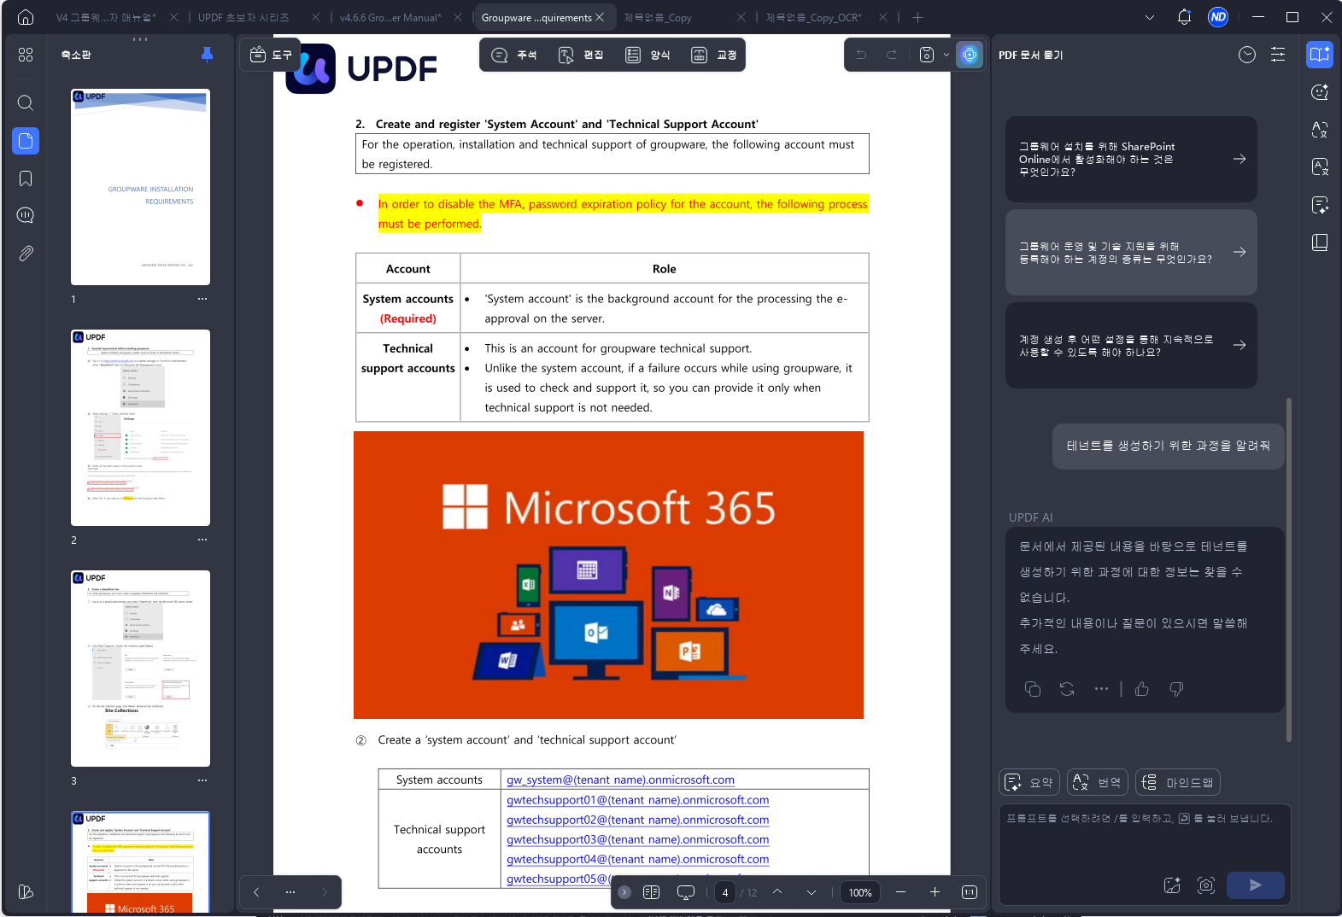Open the search panel magnifier icon

(x=26, y=103)
